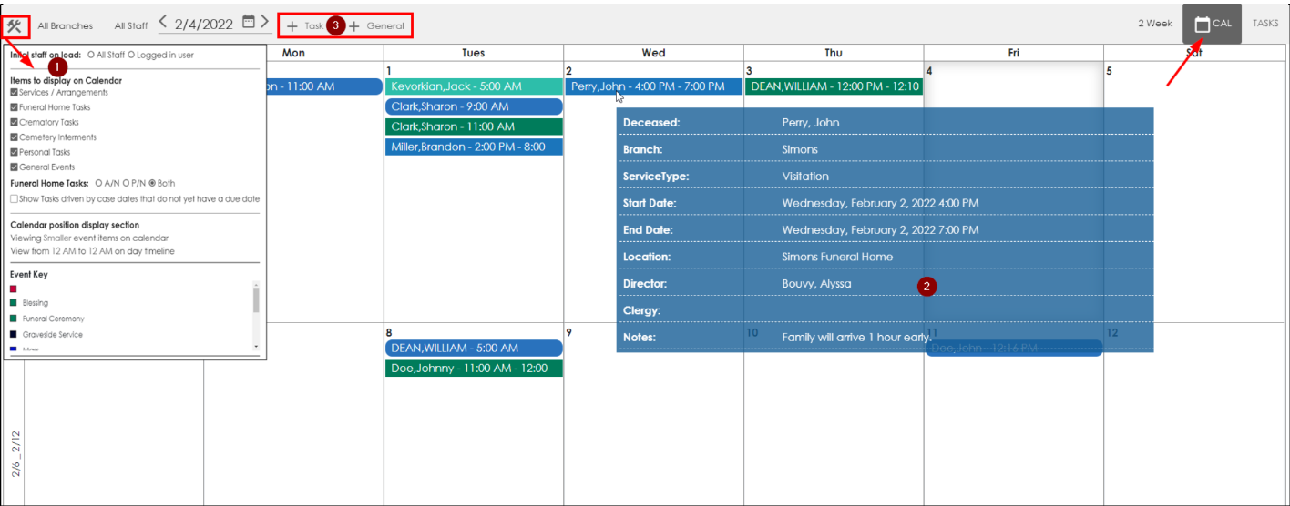This screenshot has height=506, width=1290.
Task: Open the All Branches dropdown
Action: point(65,26)
